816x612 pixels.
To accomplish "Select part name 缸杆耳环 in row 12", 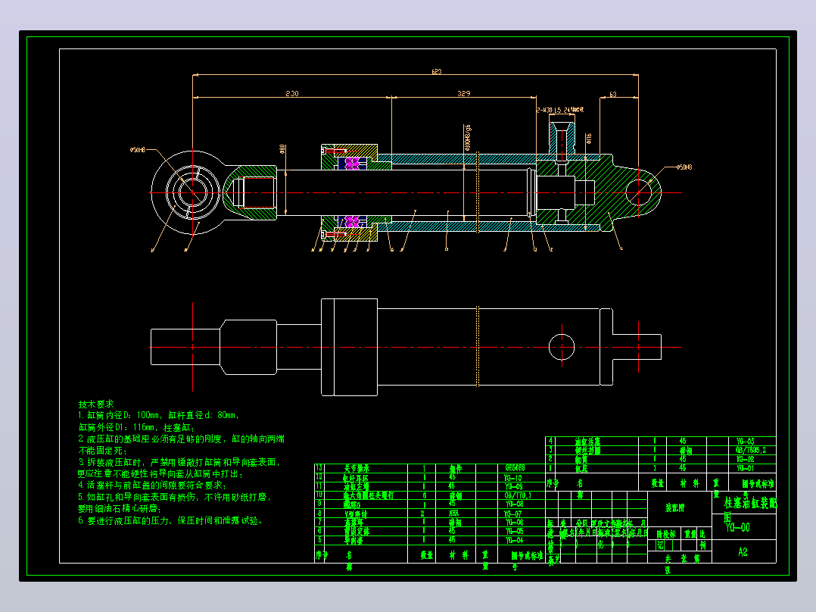I will [356, 478].
